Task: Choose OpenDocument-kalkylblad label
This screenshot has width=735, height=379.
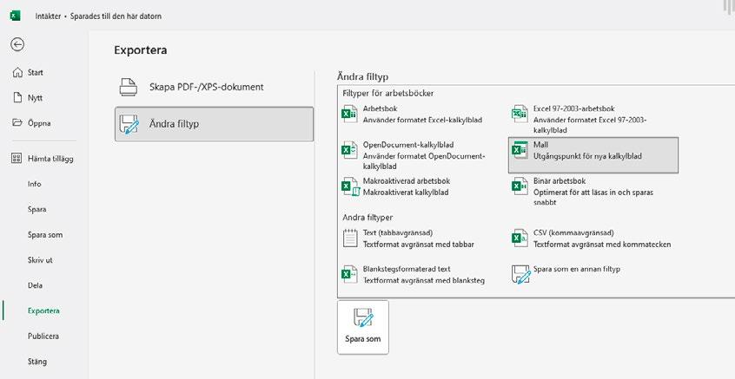Action: click(x=408, y=145)
